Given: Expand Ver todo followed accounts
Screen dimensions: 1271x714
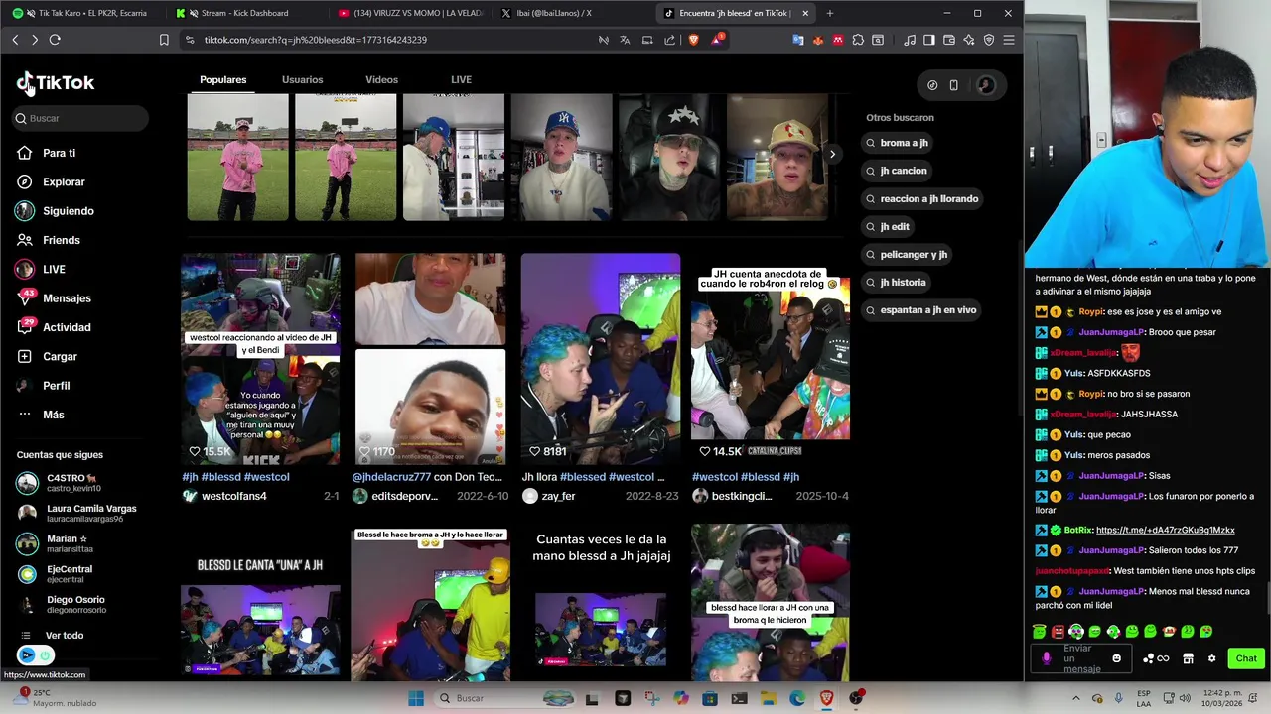Looking at the screenshot, I should tap(52, 636).
